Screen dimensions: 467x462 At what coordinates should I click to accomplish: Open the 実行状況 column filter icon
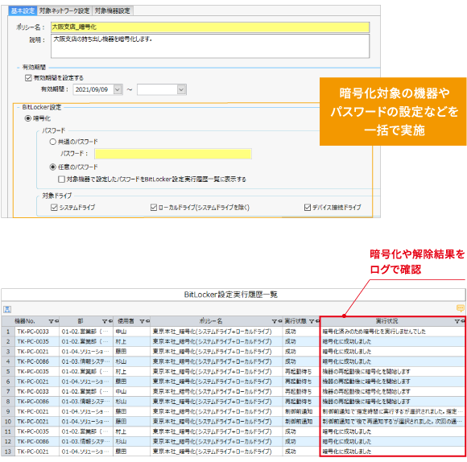coord(457,321)
